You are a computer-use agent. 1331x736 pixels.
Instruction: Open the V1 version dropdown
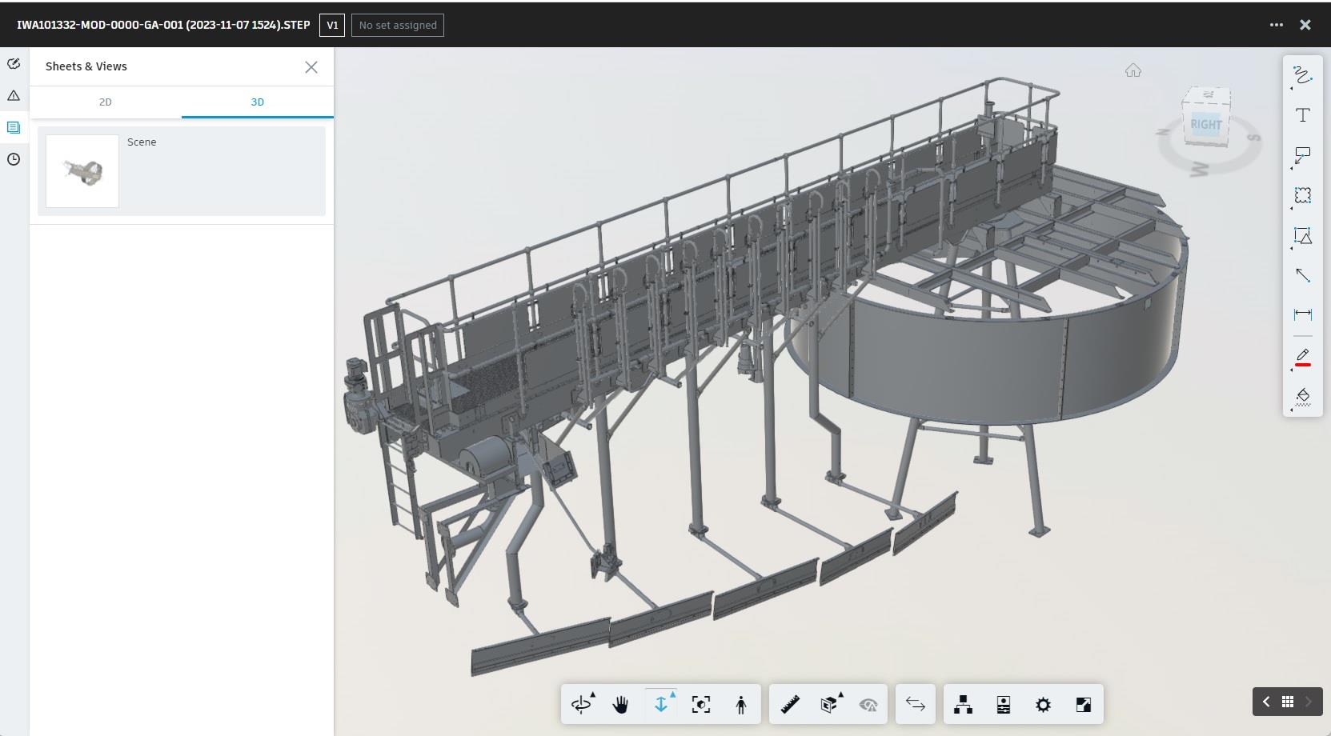pos(332,25)
